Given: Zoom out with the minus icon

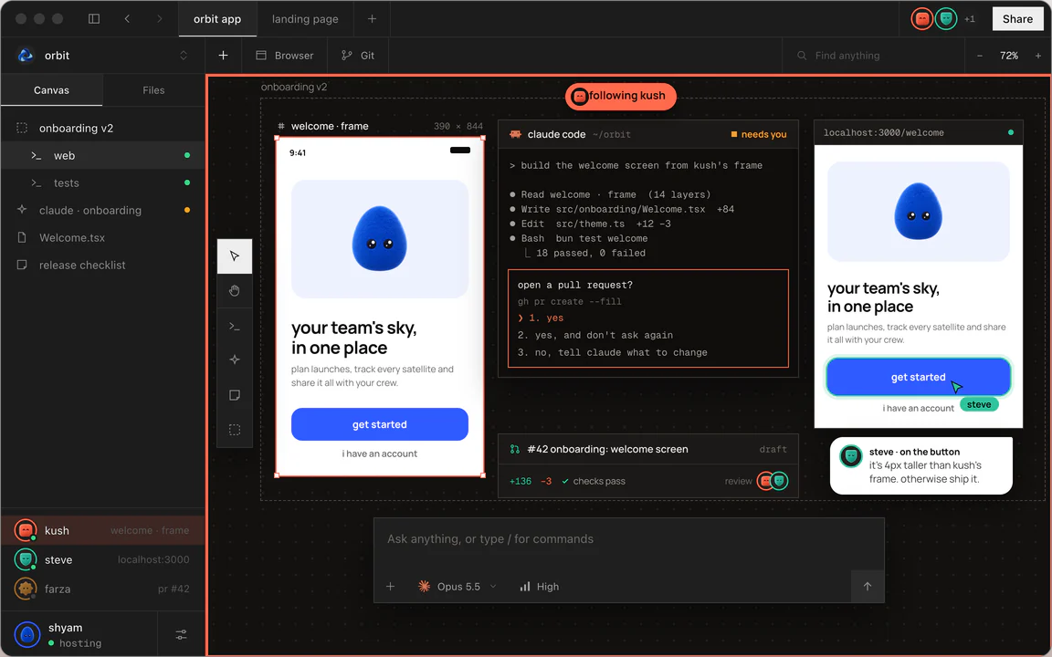Looking at the screenshot, I should tap(980, 56).
